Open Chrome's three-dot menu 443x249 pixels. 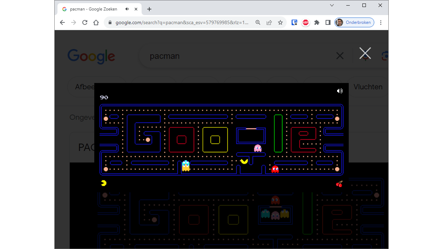click(381, 22)
